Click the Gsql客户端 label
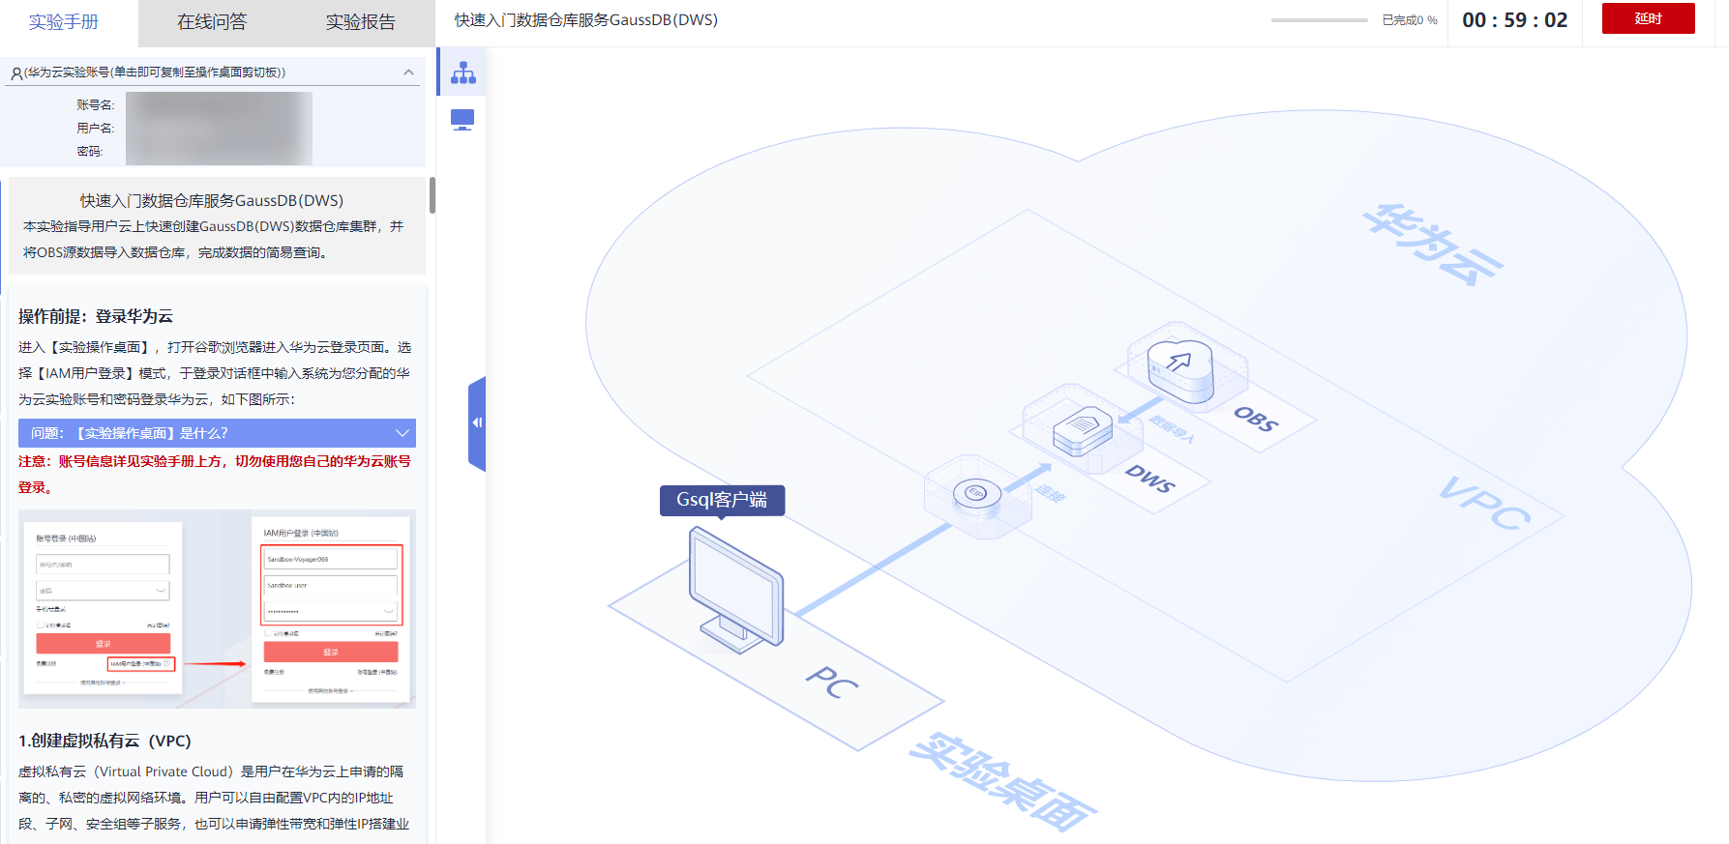 [722, 500]
